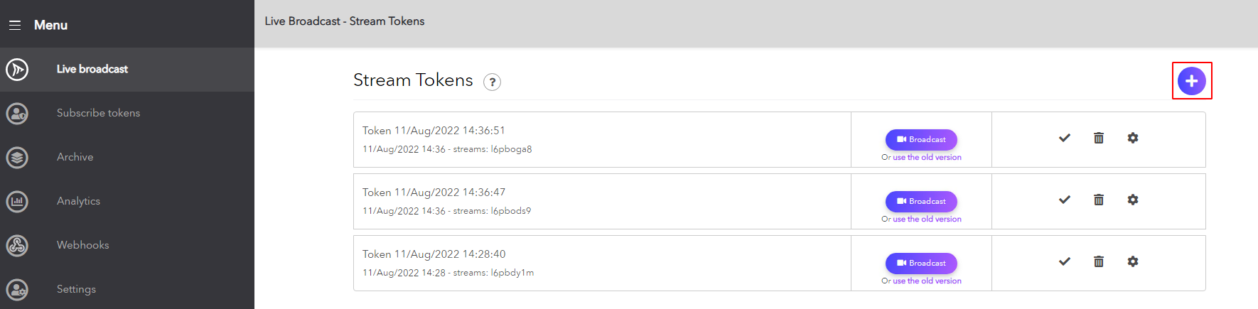This screenshot has height=309, width=1258.
Task: Open the hamburger menu icon
Action: [x=15, y=25]
